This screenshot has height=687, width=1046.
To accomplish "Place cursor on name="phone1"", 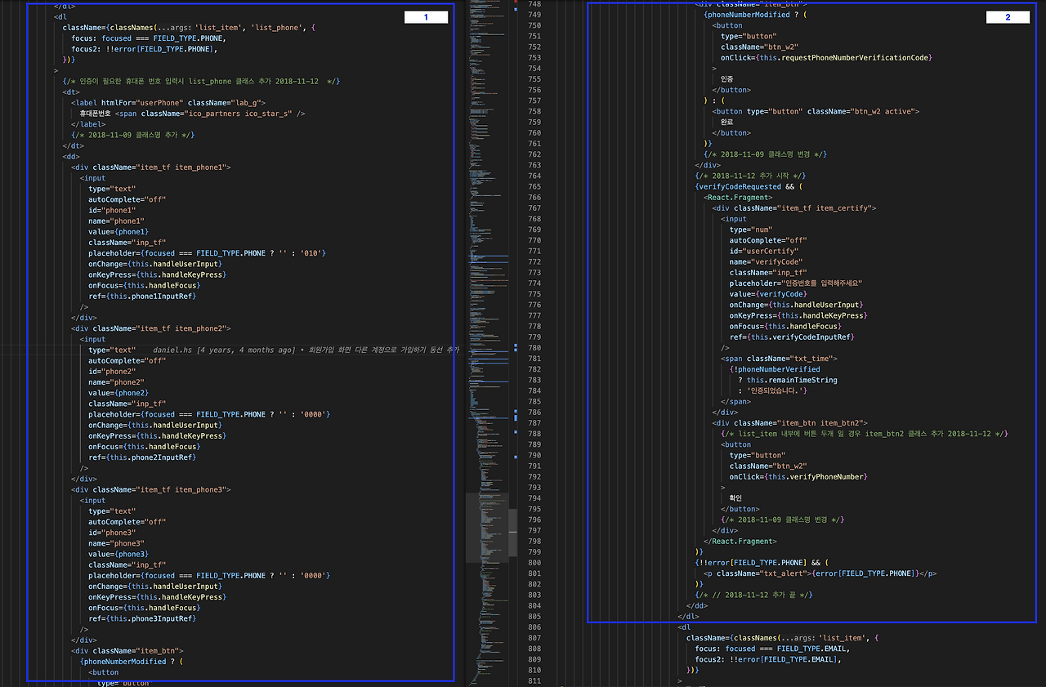I will click(116, 221).
